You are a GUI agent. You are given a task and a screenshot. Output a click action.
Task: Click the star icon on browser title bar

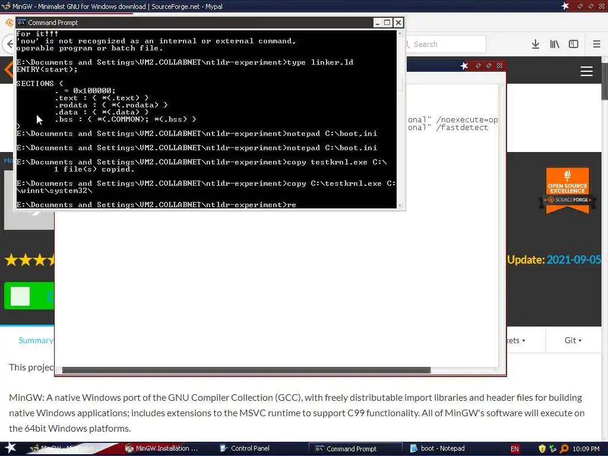[x=565, y=6]
